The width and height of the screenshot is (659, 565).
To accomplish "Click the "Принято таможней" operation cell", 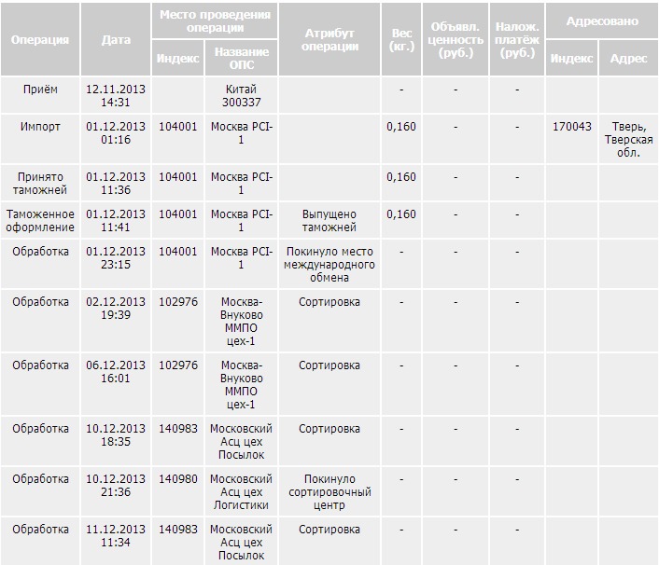I will [40, 184].
